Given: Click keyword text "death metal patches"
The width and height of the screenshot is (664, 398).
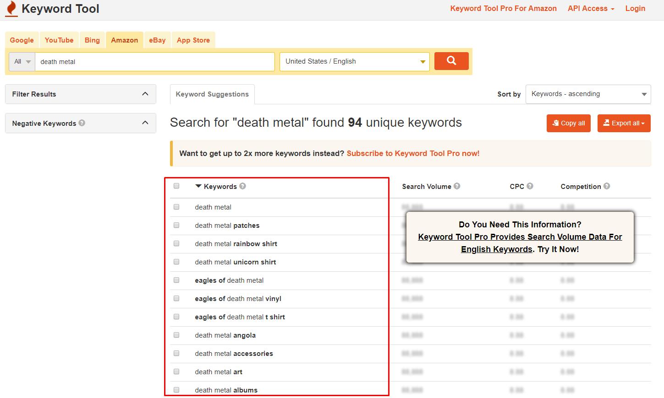Looking at the screenshot, I should pyautogui.click(x=227, y=226).
